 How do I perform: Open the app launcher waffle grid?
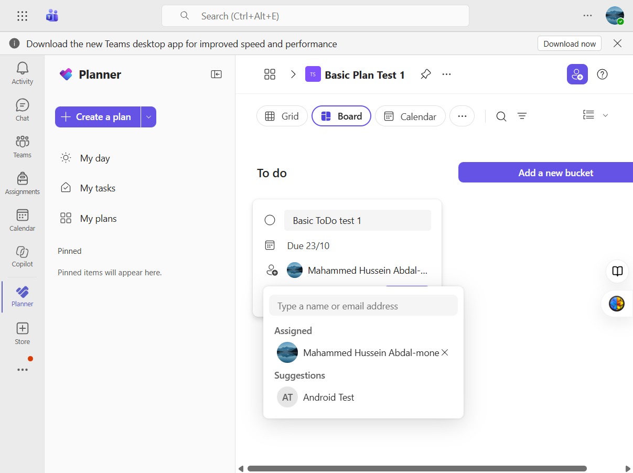tap(22, 16)
